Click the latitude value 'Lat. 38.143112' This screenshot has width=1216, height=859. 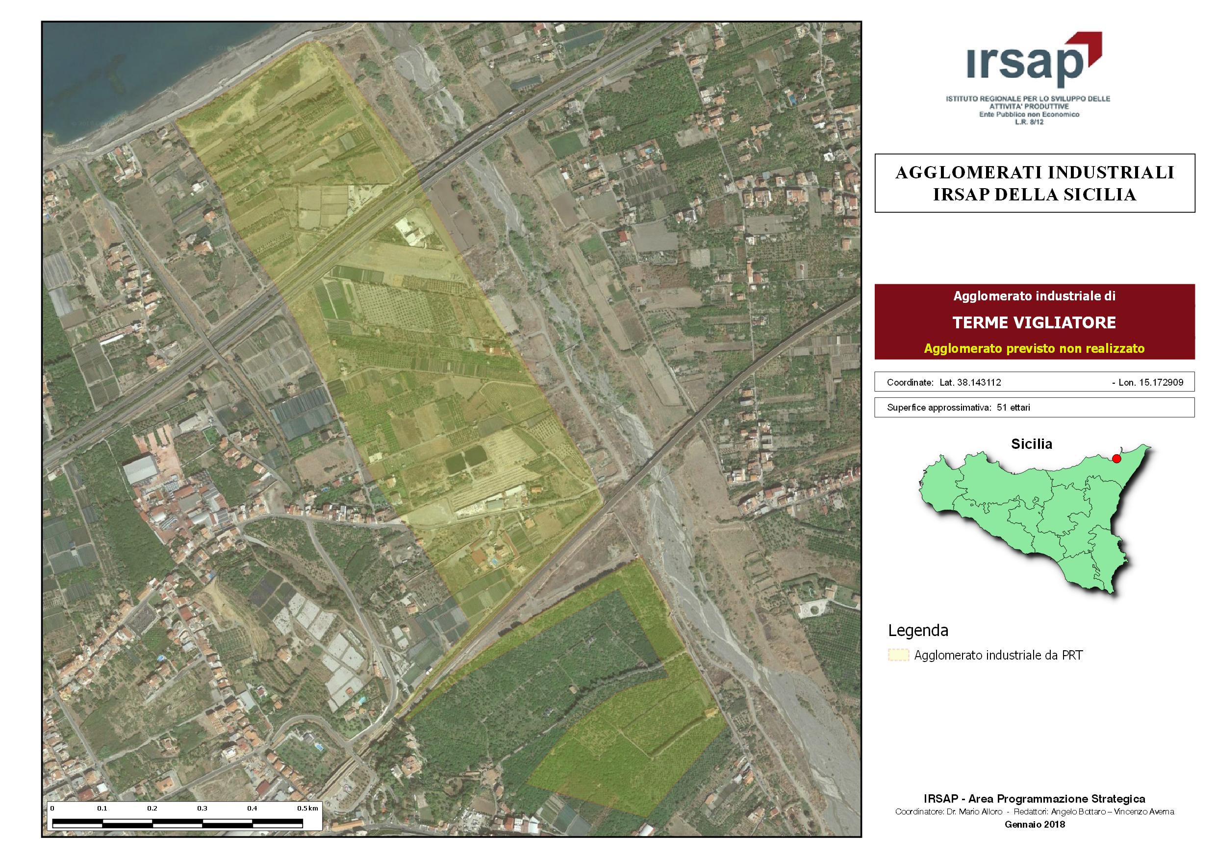coord(970,382)
